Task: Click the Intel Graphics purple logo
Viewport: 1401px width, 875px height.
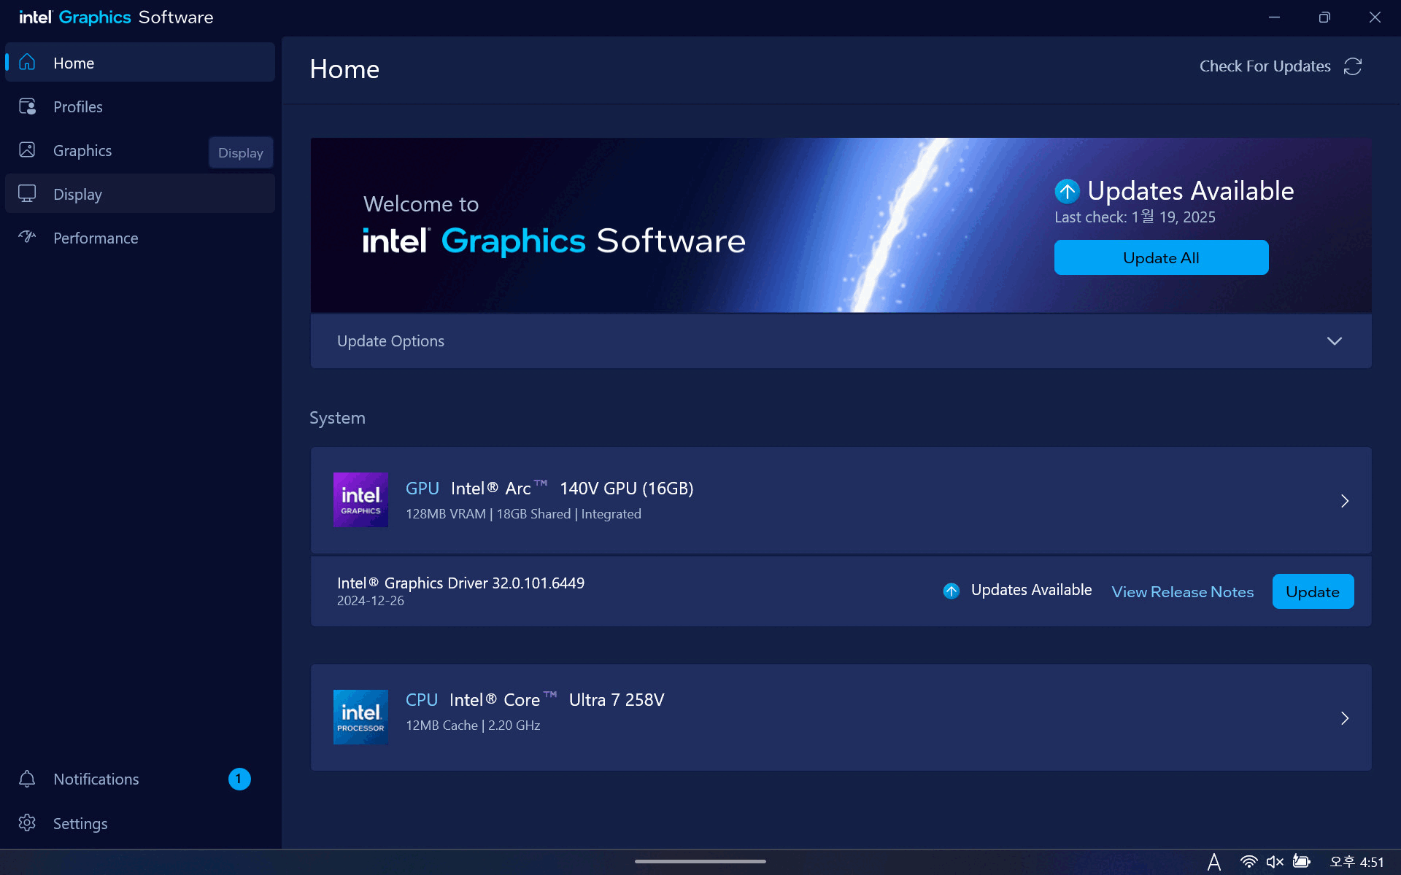Action: point(360,500)
